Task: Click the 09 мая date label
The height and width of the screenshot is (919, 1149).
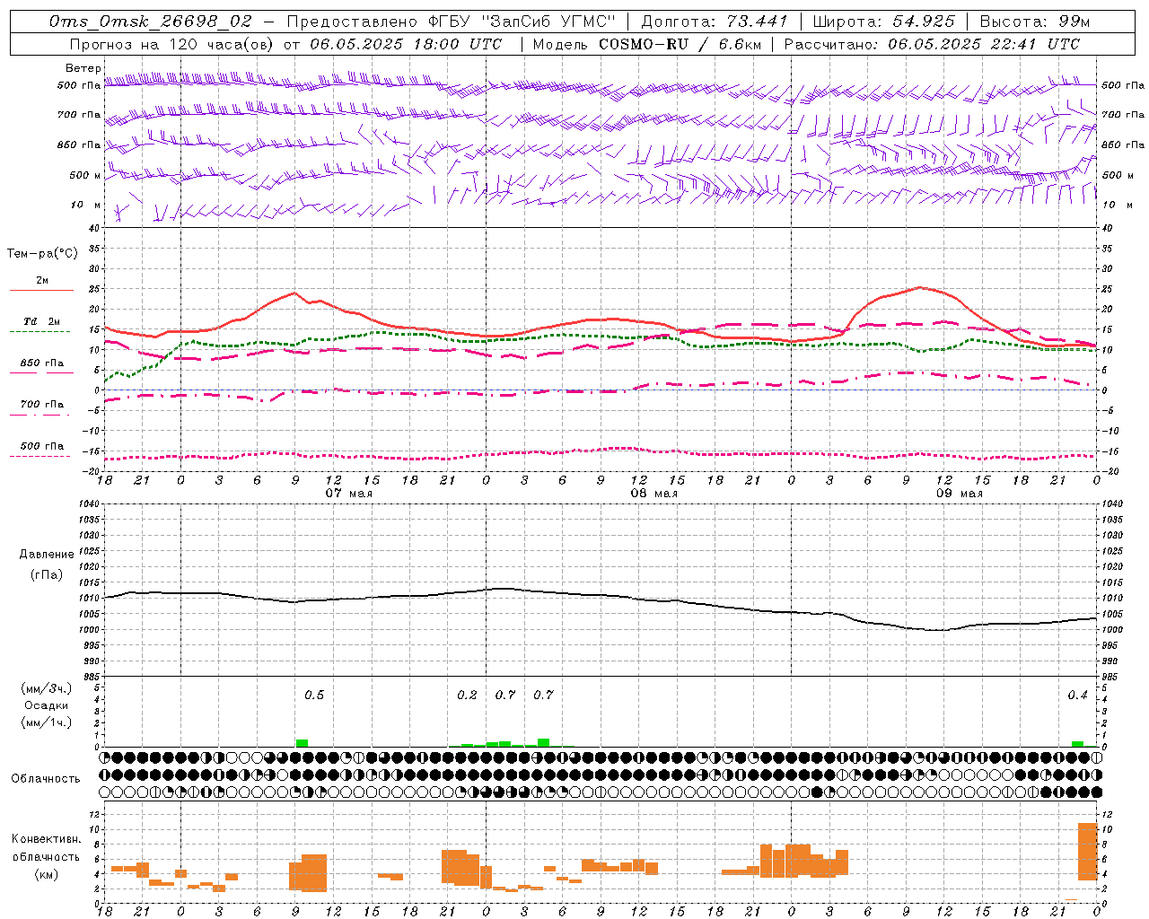Action: pyautogui.click(x=960, y=494)
